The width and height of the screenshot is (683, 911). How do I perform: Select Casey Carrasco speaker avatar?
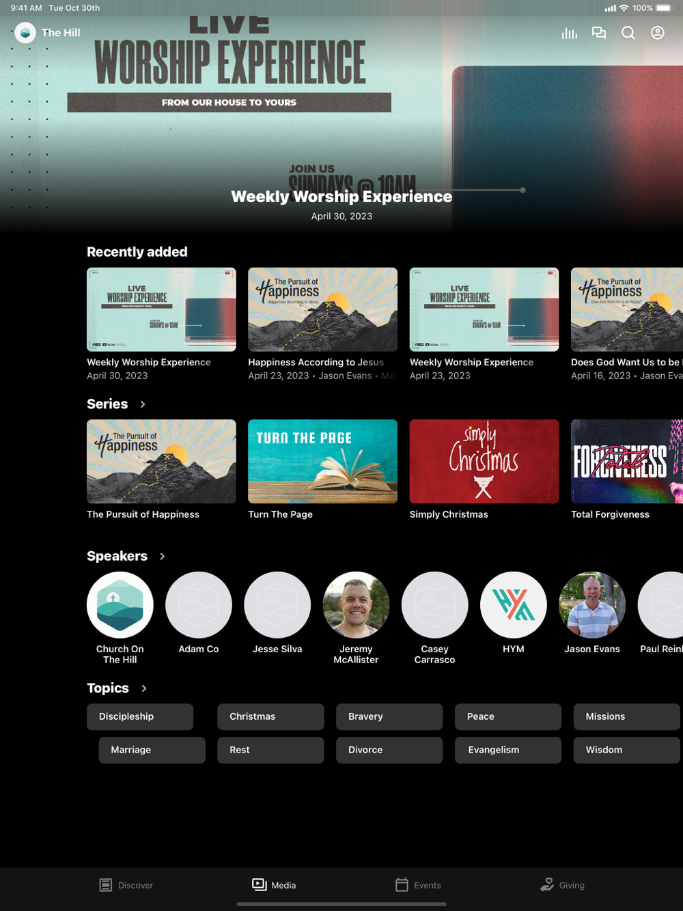click(x=435, y=605)
